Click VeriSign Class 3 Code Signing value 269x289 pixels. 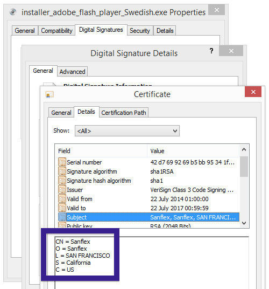pyautogui.click(x=192, y=190)
